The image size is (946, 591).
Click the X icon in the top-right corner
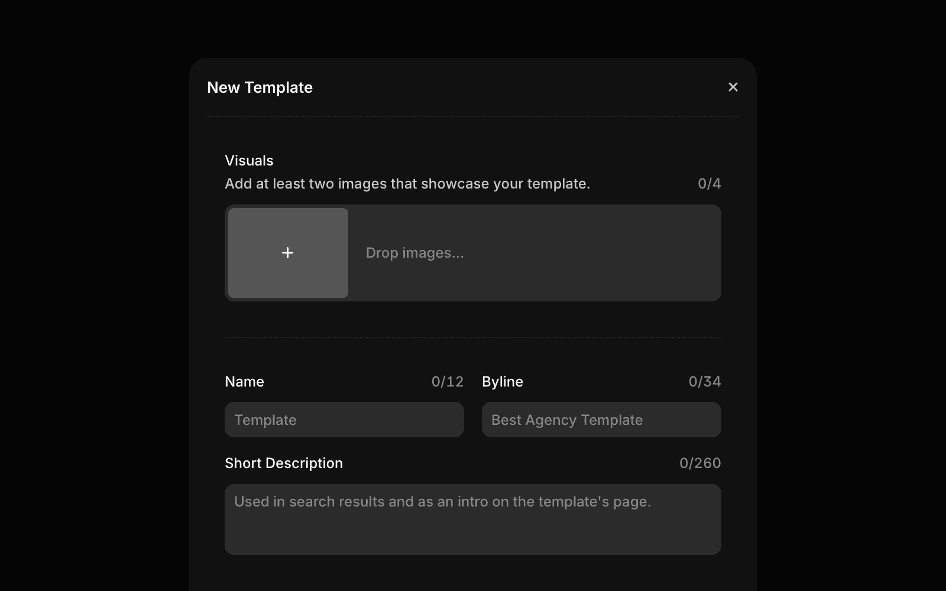pyautogui.click(x=733, y=86)
